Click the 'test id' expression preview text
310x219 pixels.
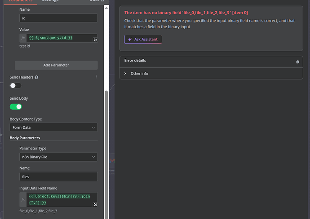pos(25,46)
